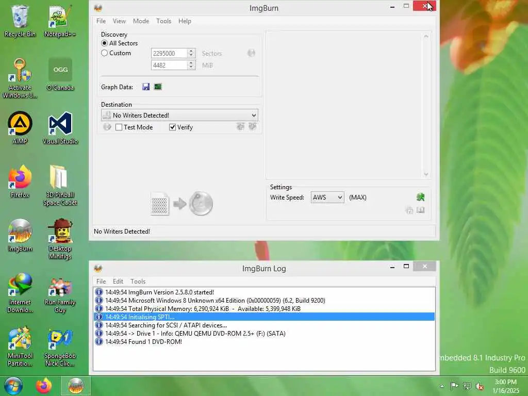Click the Sectors value spinner arrows
528x396 pixels.
[x=191, y=53]
